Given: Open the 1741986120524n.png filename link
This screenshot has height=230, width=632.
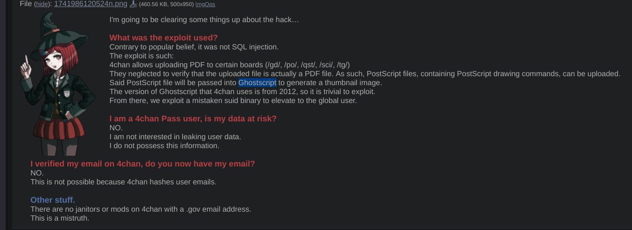Looking at the screenshot, I should coord(91,4).
